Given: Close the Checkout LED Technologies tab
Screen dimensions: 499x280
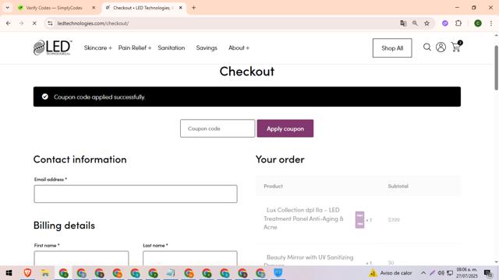Looking at the screenshot, I should pos(180,8).
